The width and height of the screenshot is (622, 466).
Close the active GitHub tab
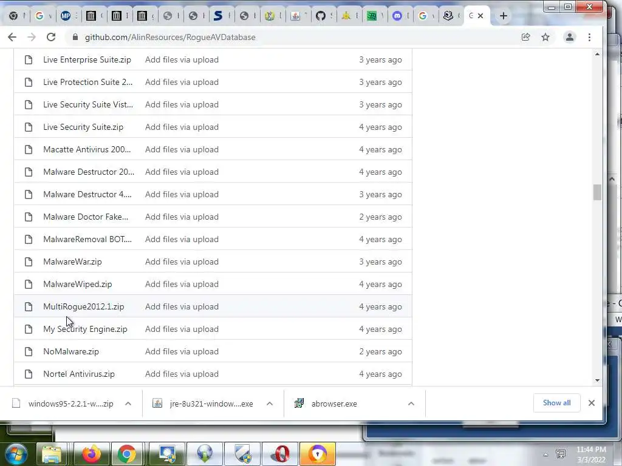(480, 16)
